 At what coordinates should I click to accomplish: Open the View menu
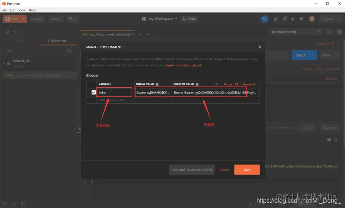point(22,10)
